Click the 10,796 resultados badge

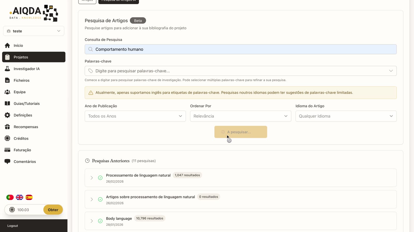coord(150,218)
